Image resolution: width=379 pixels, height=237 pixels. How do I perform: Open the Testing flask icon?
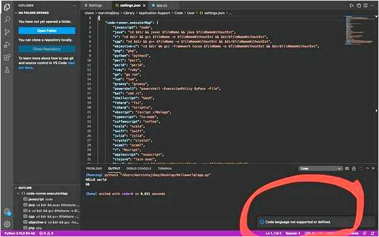coord(7,70)
